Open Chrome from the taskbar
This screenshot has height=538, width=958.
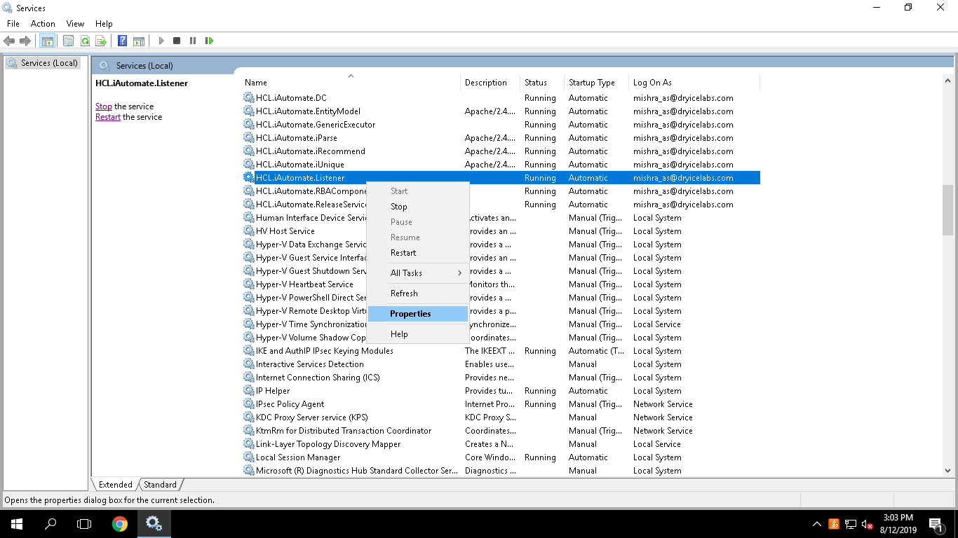click(x=120, y=523)
